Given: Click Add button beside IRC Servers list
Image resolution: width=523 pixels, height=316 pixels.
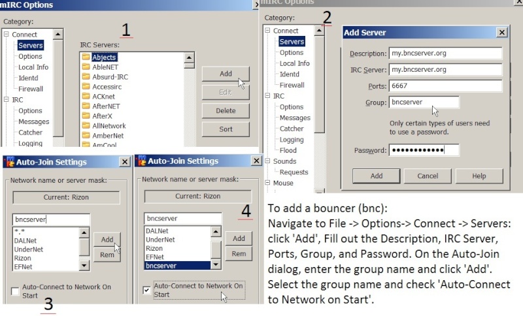Looking at the screenshot, I should pyautogui.click(x=226, y=74).
